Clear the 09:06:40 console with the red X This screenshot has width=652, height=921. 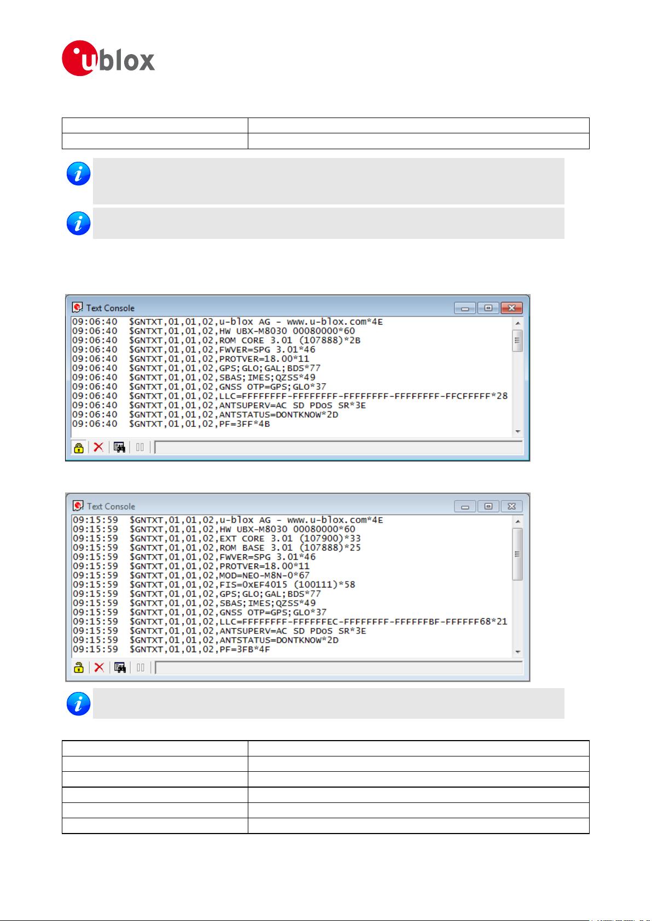(x=98, y=448)
